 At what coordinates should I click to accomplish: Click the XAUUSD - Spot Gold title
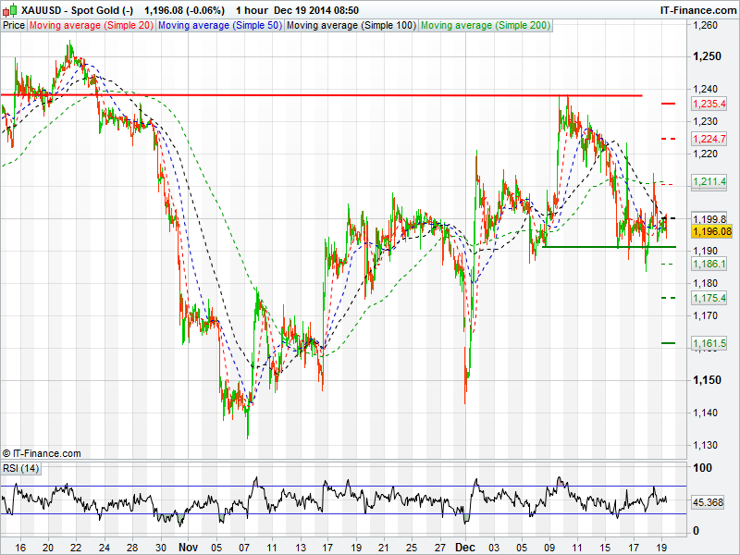78,10
